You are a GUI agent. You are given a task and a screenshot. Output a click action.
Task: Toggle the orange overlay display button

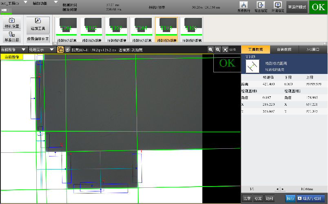coord(60,50)
